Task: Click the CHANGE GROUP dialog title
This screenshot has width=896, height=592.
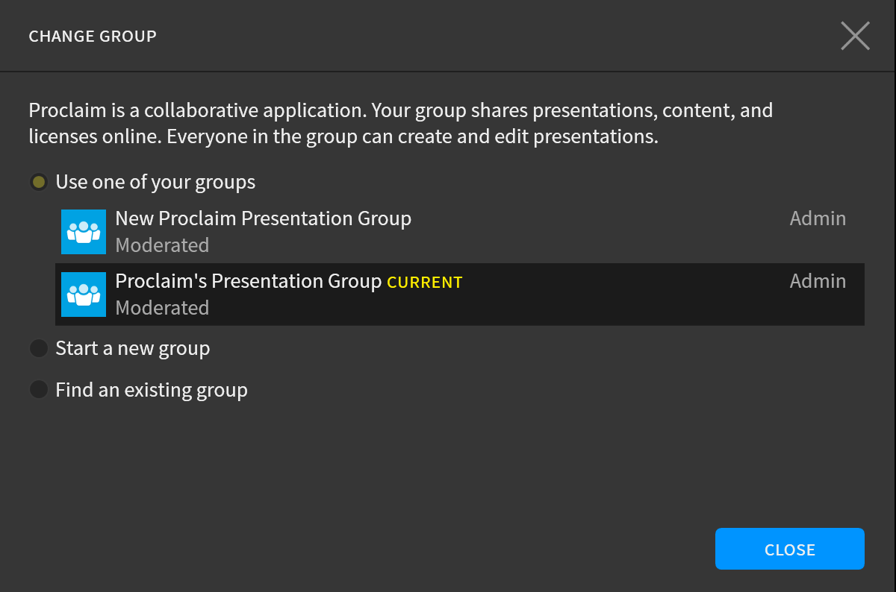Action: click(93, 36)
